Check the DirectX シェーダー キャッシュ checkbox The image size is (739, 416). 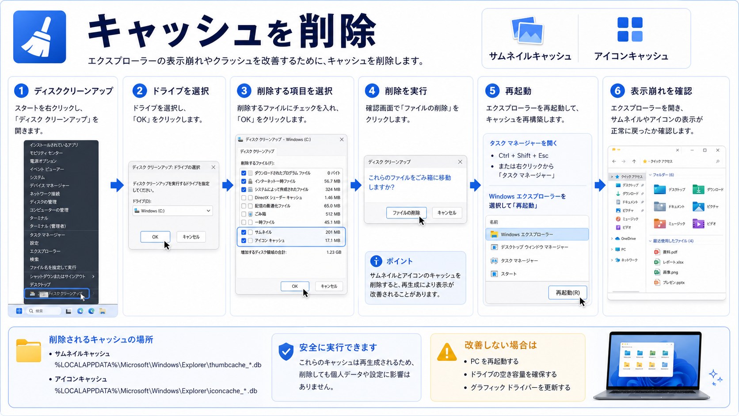[x=244, y=198]
